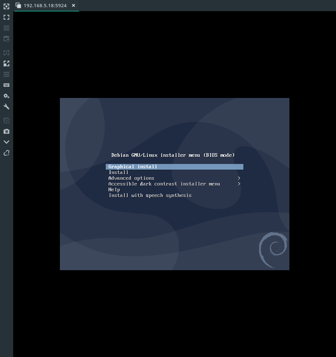This screenshot has height=357, width=336.
Task: Click the fullscreen mode icon
Action: 6,17
